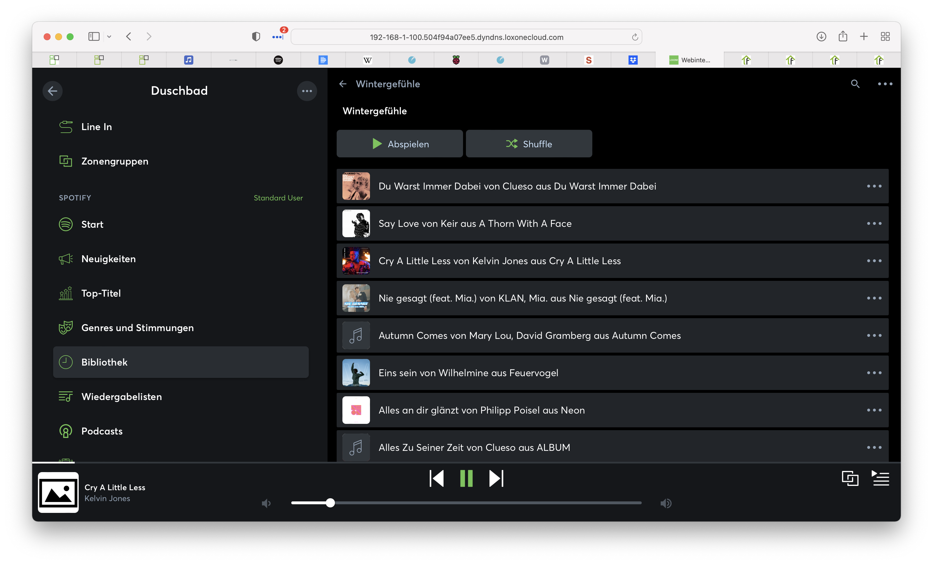Open options for Alles Zu Seiner Zeit
This screenshot has width=933, height=564.
pyautogui.click(x=874, y=447)
